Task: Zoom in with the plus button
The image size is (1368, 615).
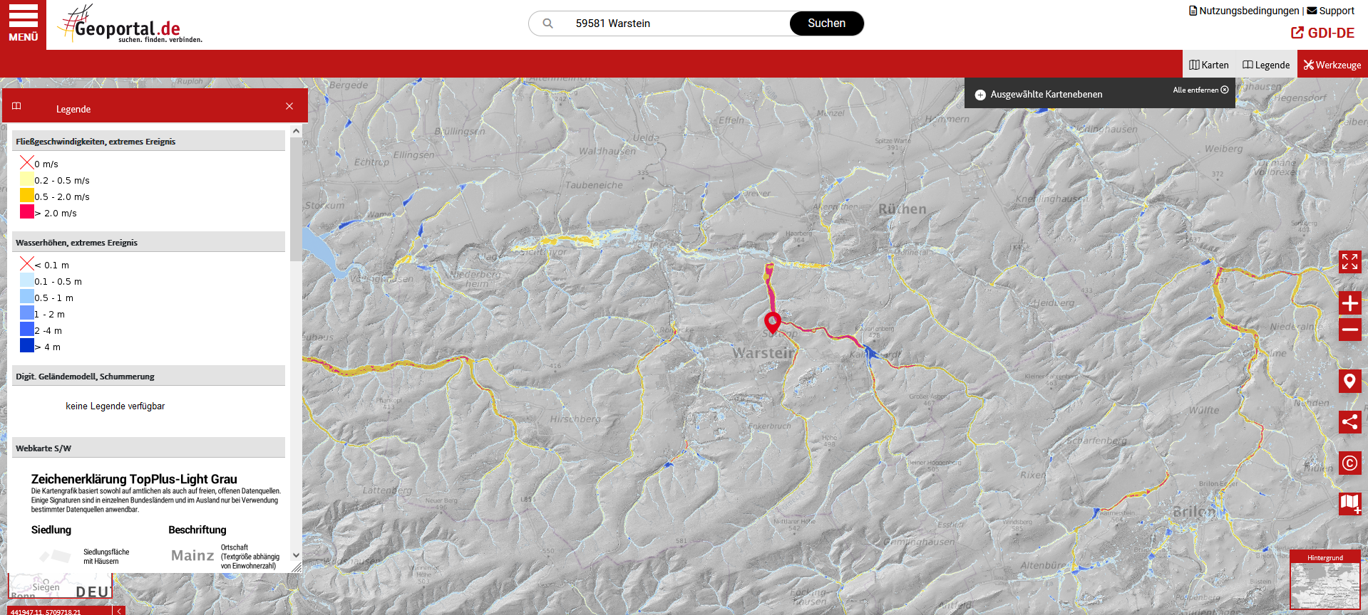Action: pos(1349,303)
